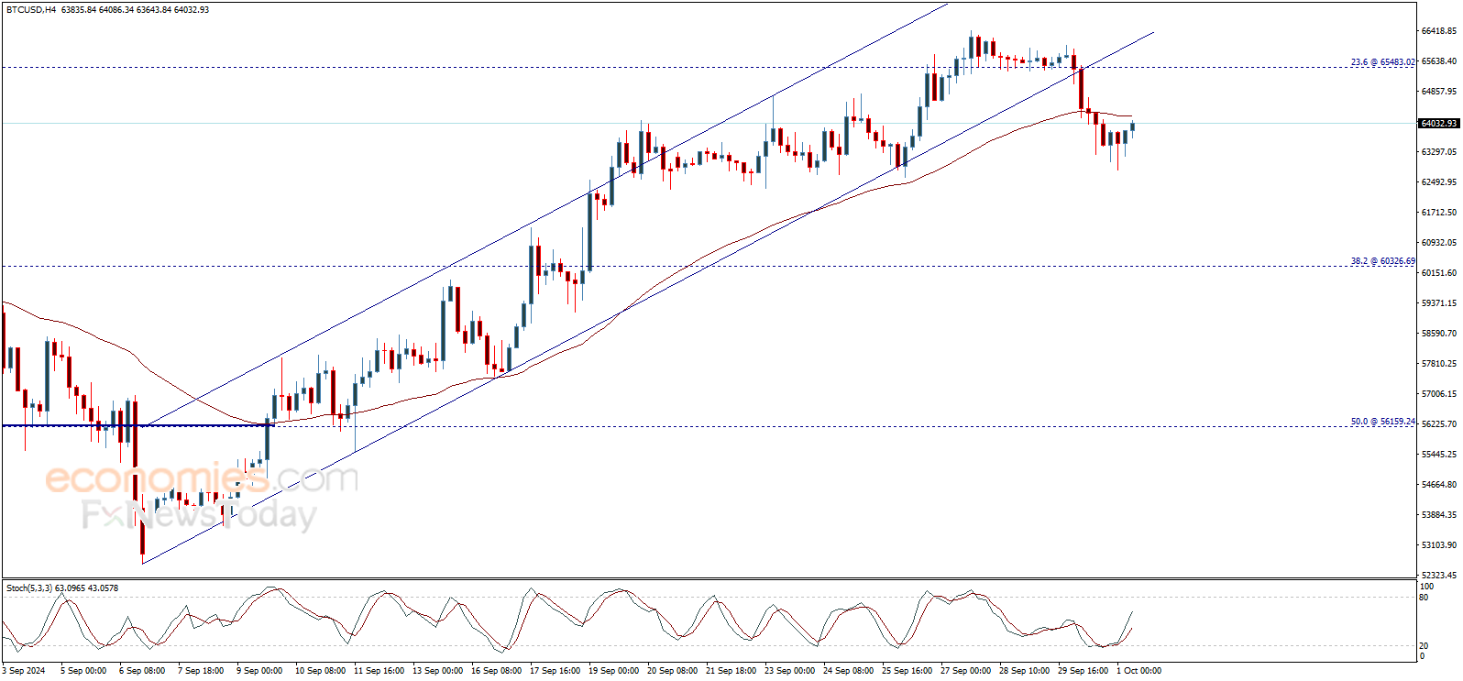The height and width of the screenshot is (681, 1463).
Task: Click the 11 Sep 16:00 time label
Action: (379, 671)
